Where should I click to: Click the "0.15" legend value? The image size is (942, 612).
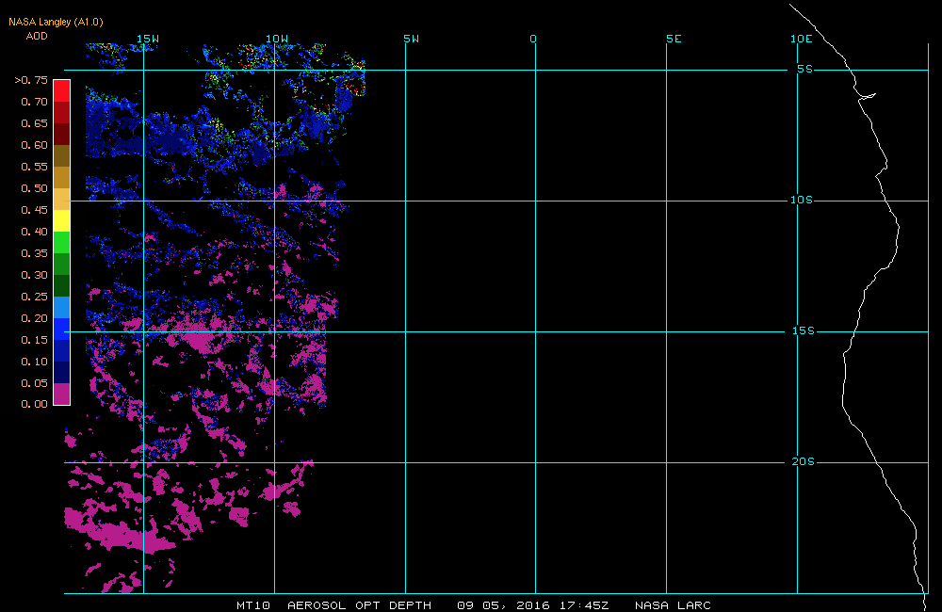coord(34,339)
